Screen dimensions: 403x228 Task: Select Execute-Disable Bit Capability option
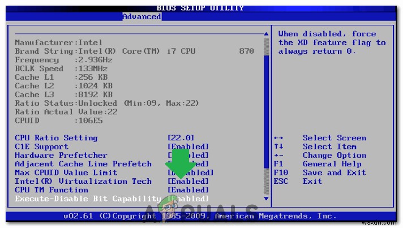point(88,199)
